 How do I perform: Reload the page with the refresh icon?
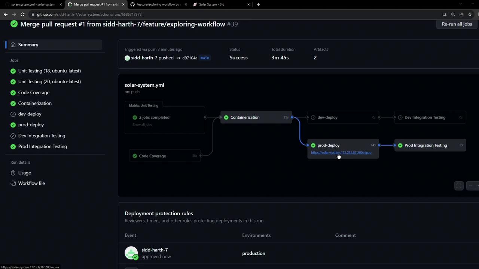point(22,14)
